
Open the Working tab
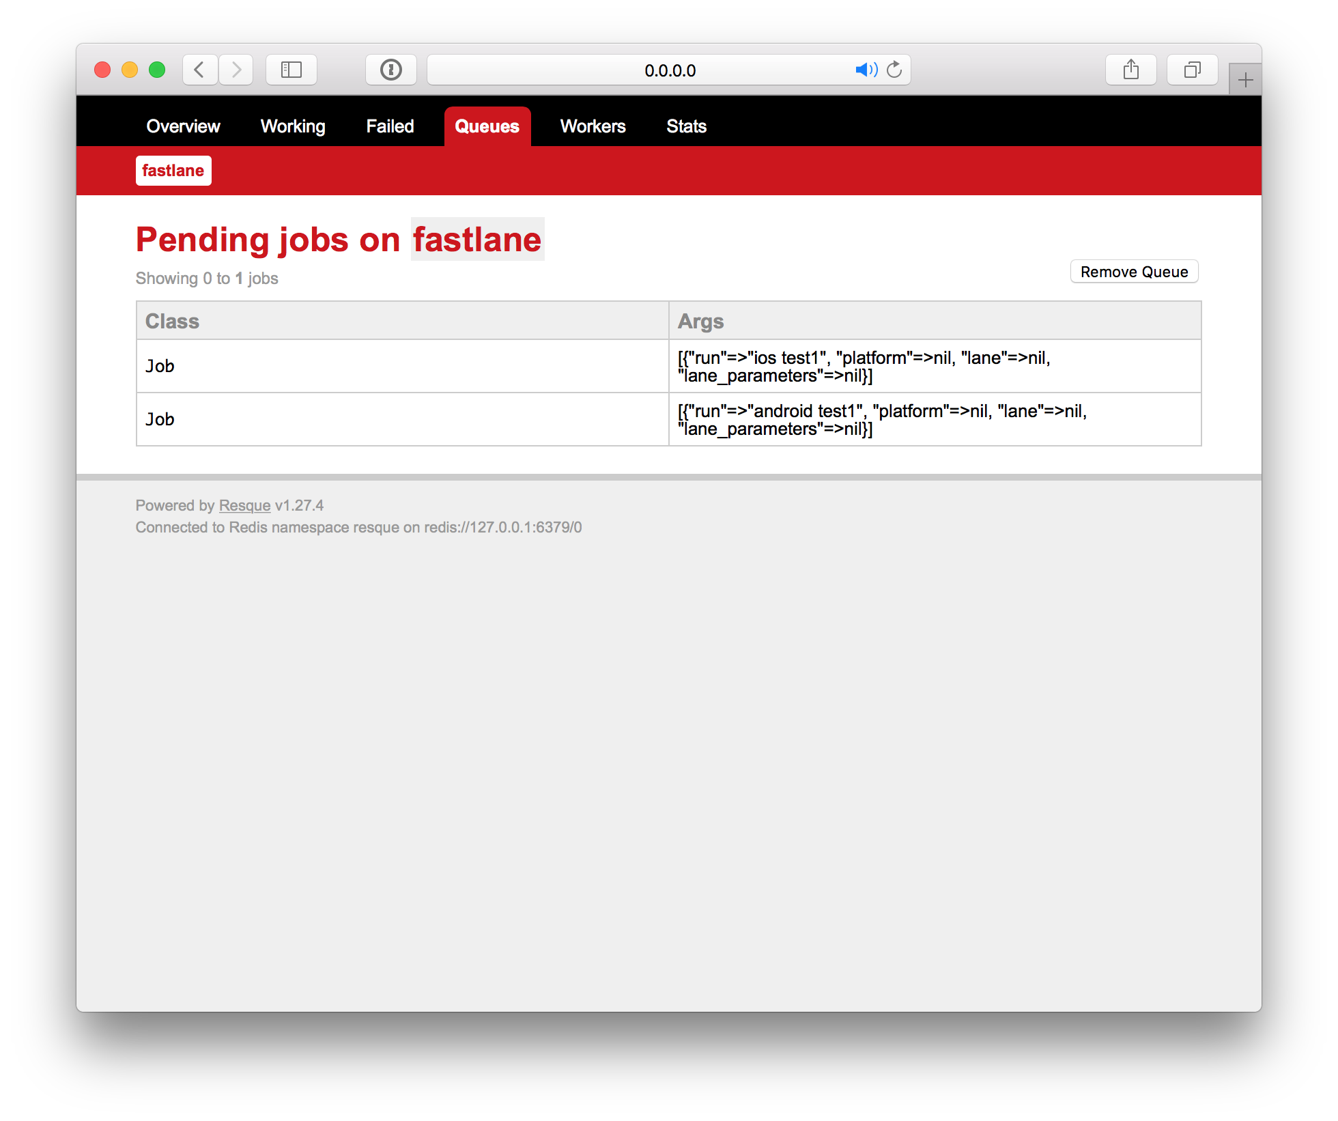pos(293,126)
